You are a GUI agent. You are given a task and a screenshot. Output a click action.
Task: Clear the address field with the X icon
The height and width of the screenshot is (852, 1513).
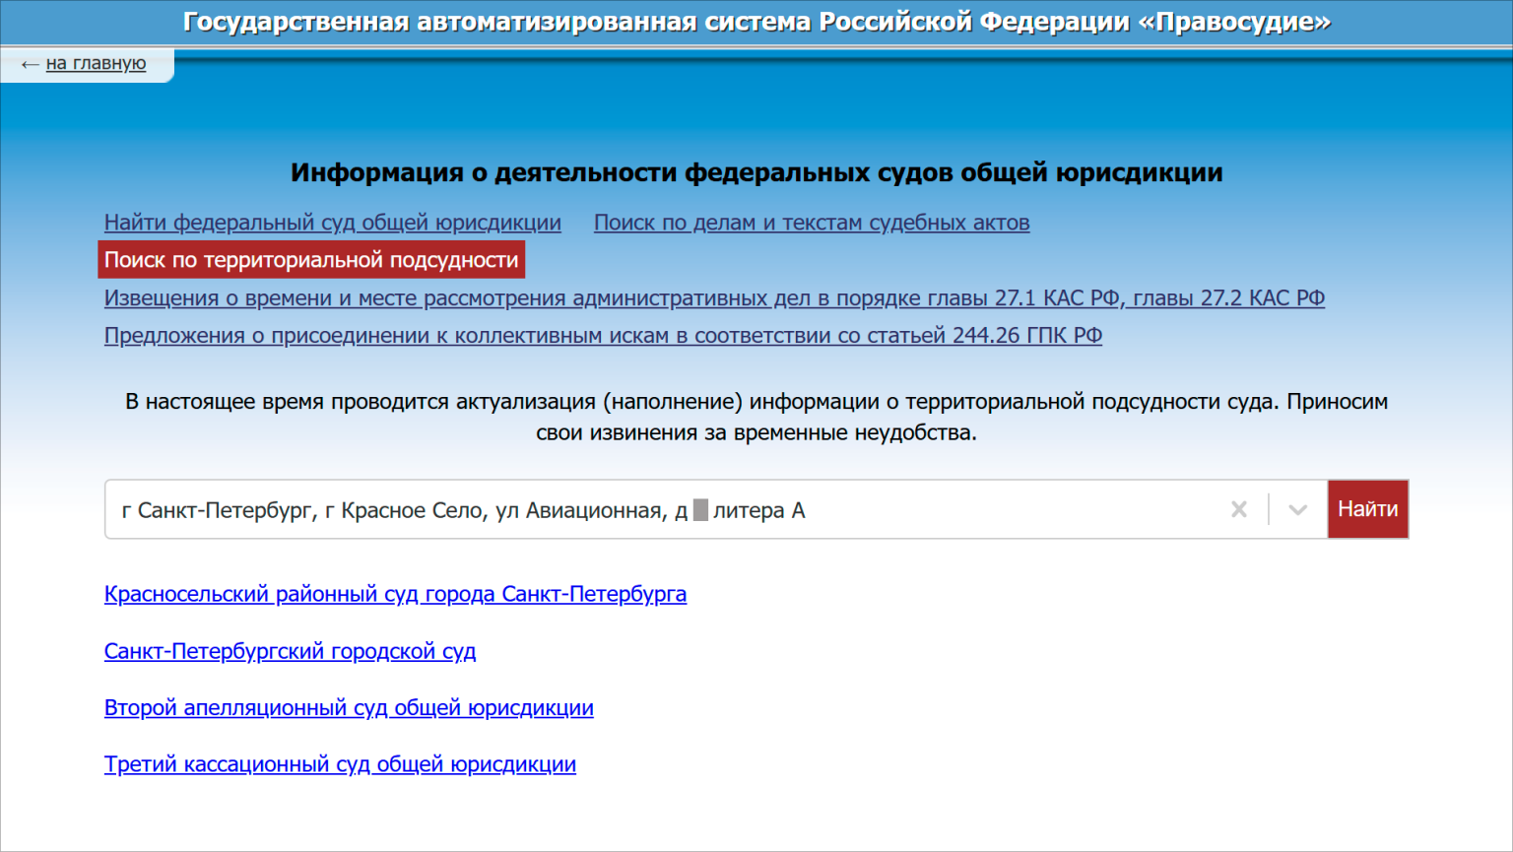(1238, 509)
